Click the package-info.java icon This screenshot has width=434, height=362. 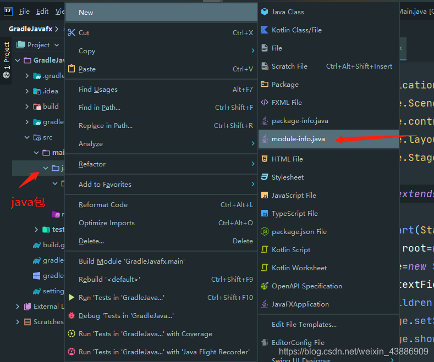[x=265, y=120]
